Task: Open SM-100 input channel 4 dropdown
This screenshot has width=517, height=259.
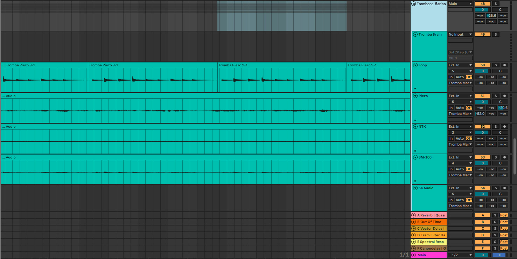Action: point(460,163)
